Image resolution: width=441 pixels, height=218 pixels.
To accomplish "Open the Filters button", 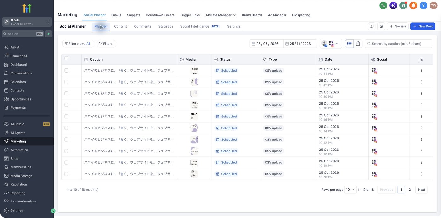I will tap(106, 44).
